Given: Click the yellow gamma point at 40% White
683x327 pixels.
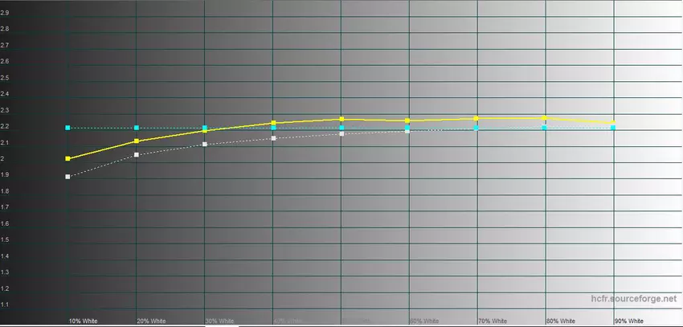Looking at the screenshot, I should click(x=273, y=123).
